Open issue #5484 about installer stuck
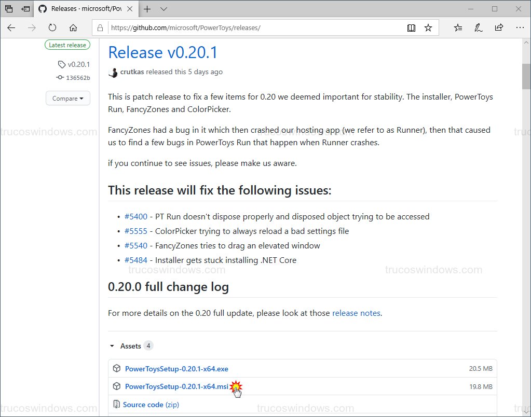This screenshot has width=531, height=417. (136, 260)
